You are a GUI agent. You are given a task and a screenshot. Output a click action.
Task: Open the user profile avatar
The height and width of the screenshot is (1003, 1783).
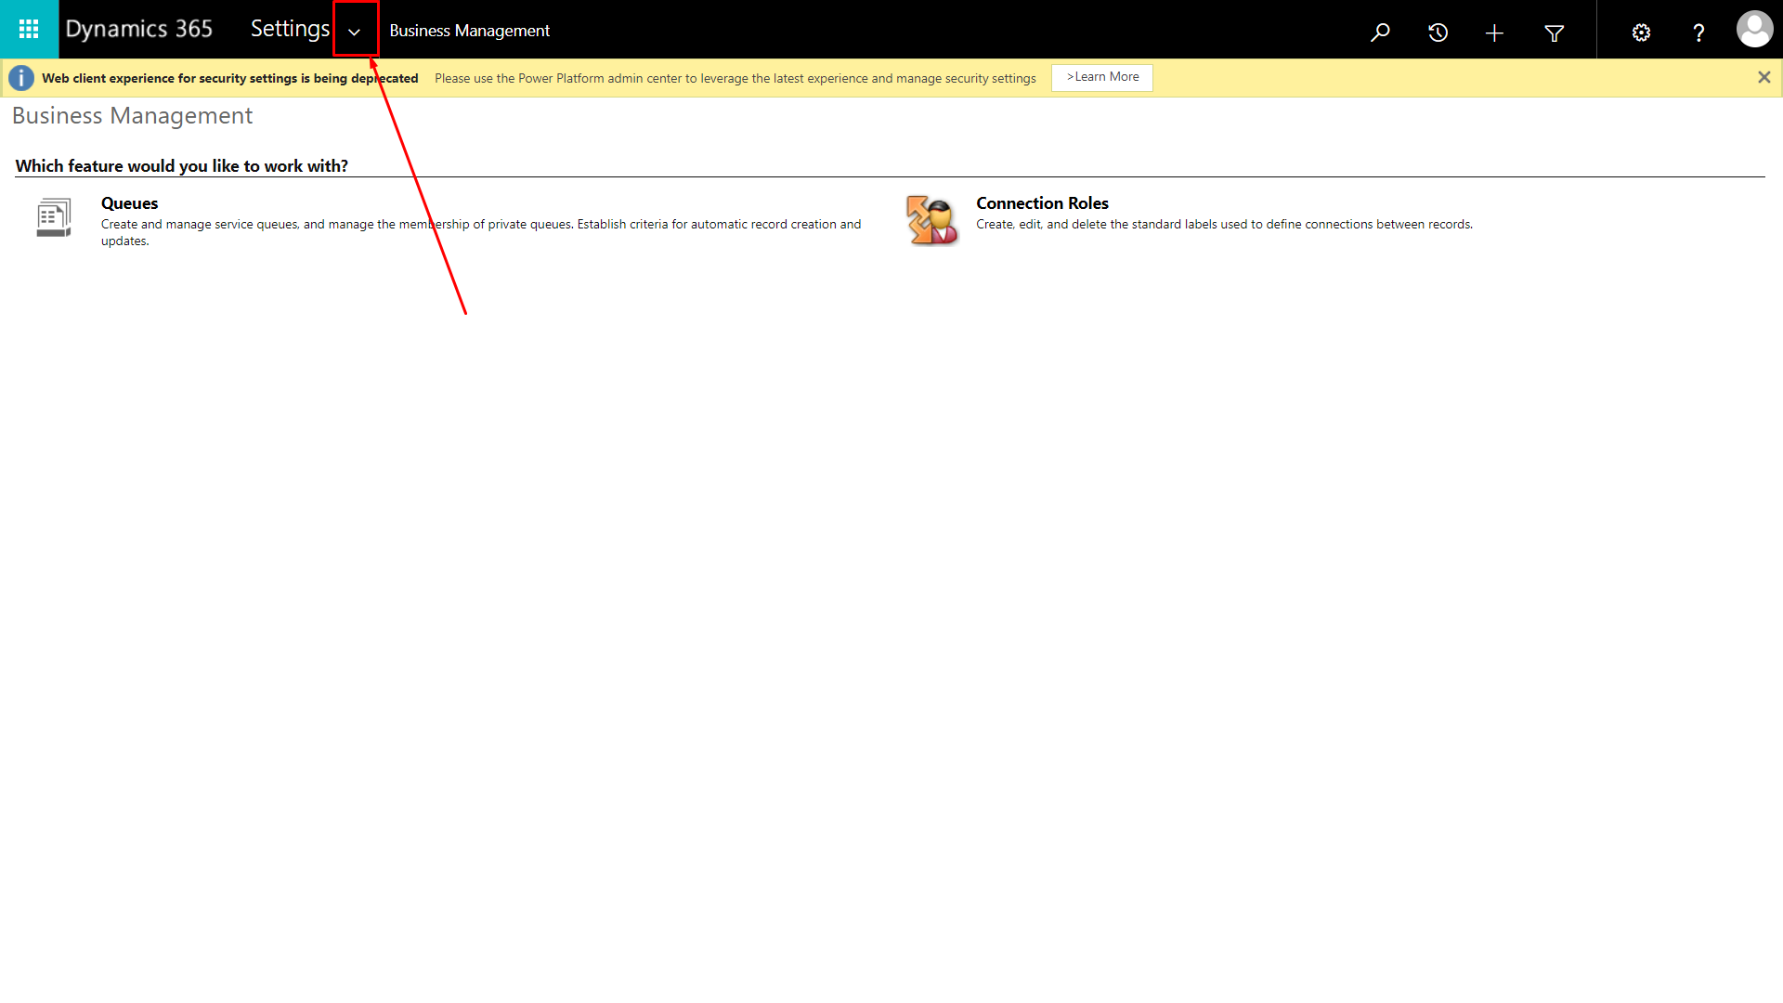coord(1754,30)
